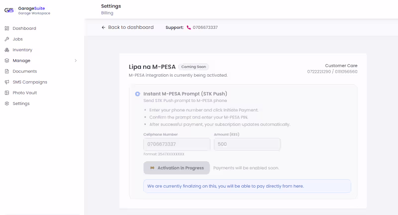Click "After successful payment" instruction bullet

(219, 124)
